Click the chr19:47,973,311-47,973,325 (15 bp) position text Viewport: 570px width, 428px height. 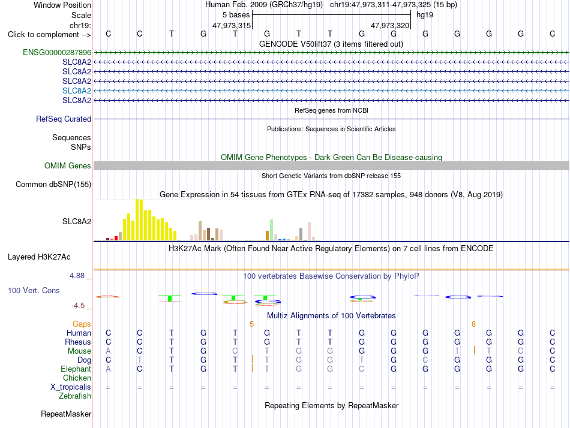(394, 5)
